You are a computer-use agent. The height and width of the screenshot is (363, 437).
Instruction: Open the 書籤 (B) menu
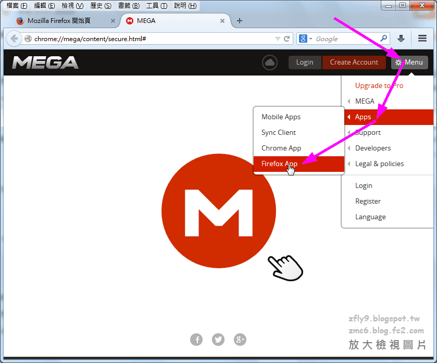pos(129,6)
